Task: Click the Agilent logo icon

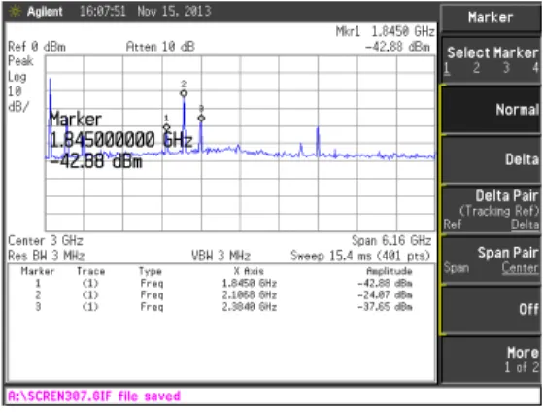Action: (x=16, y=12)
